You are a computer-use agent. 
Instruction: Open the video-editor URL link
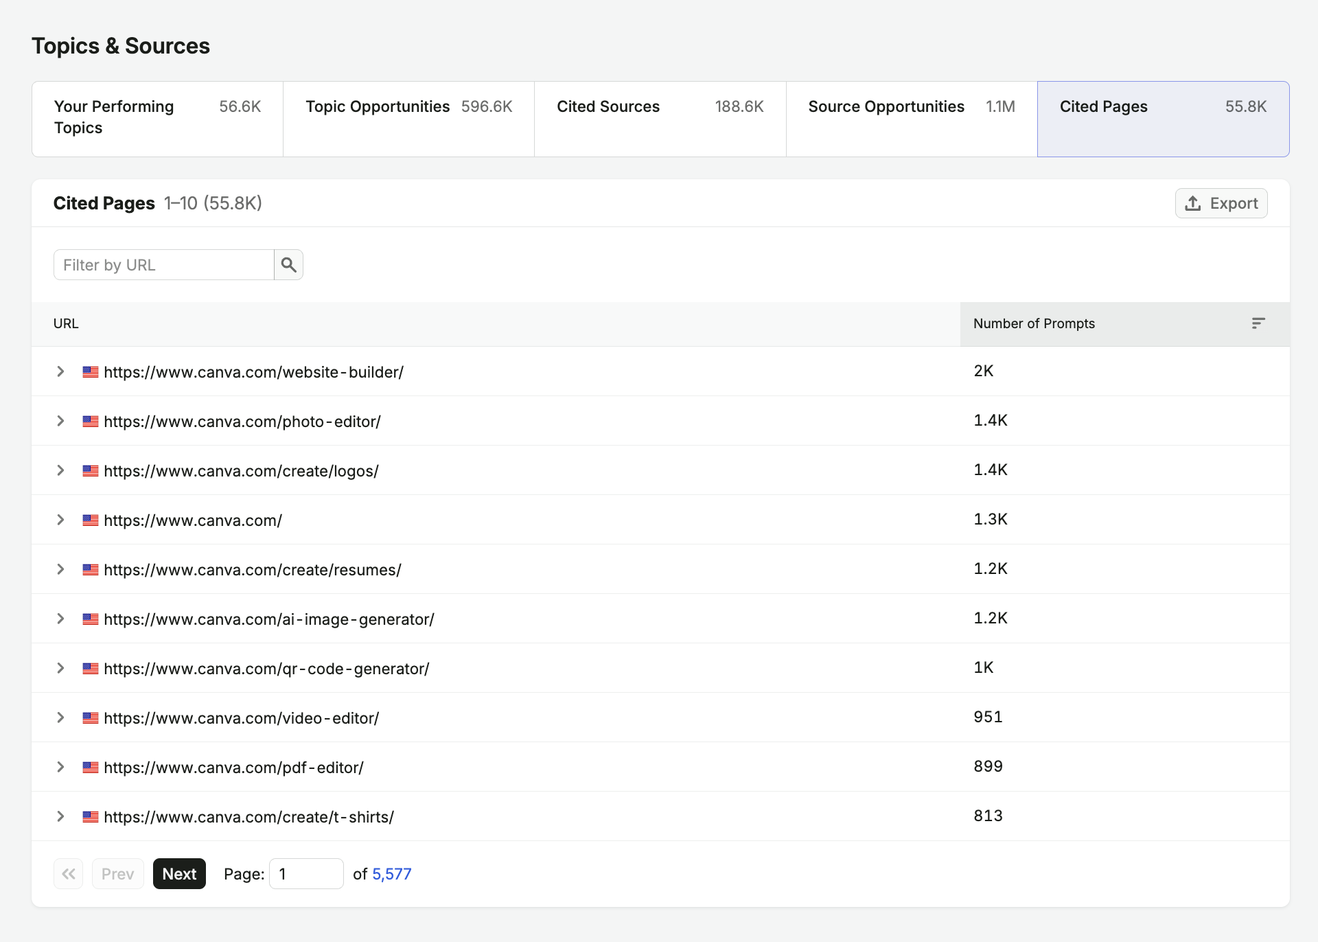(x=242, y=718)
